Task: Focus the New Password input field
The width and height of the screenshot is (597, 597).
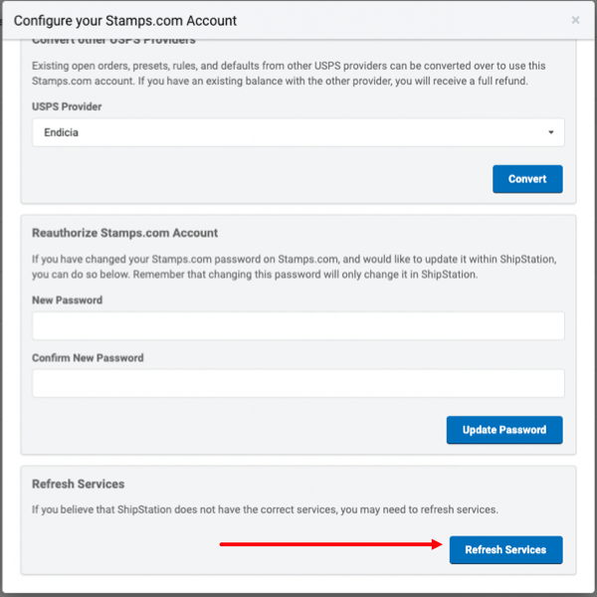Action: (x=298, y=326)
